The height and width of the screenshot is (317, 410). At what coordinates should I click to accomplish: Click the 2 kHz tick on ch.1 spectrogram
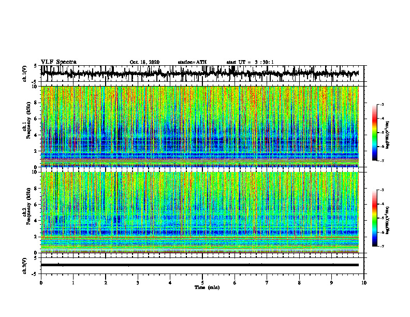(36, 151)
